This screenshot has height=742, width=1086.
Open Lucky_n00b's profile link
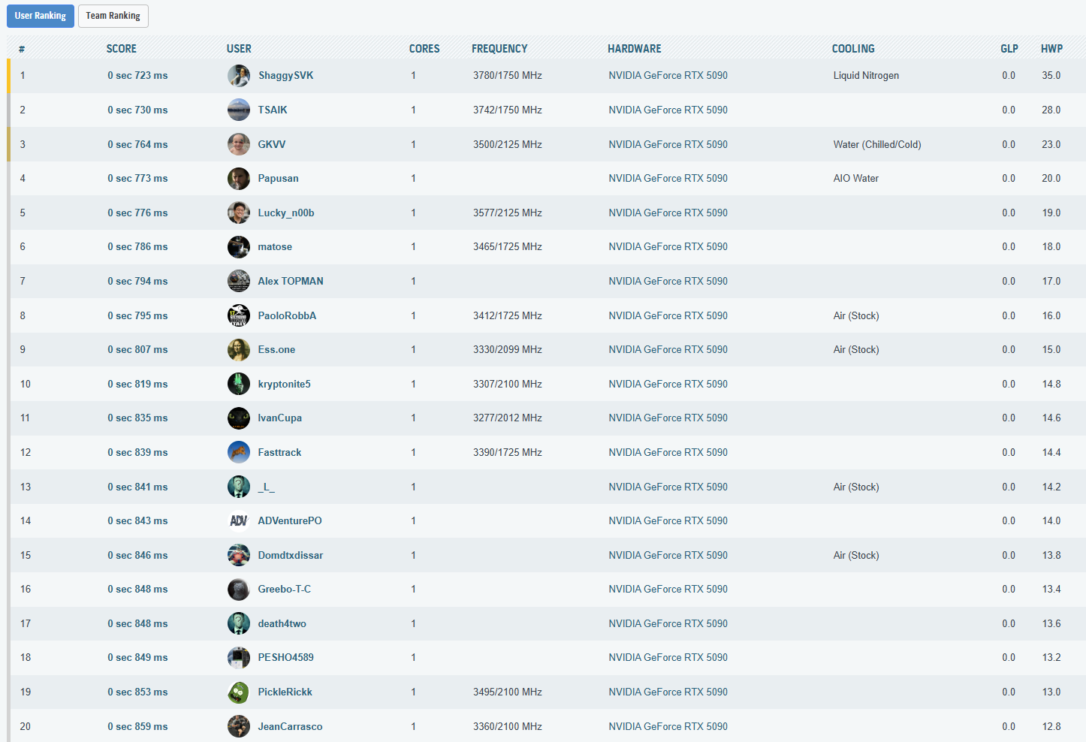coord(285,213)
